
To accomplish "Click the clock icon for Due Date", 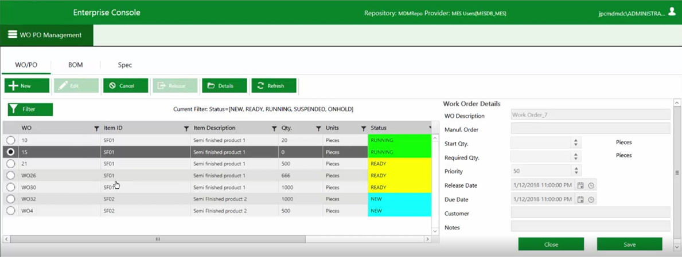I will (x=591, y=199).
